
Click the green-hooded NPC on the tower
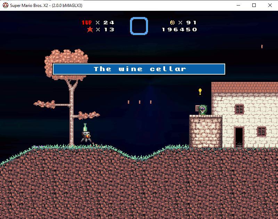(x=203, y=110)
